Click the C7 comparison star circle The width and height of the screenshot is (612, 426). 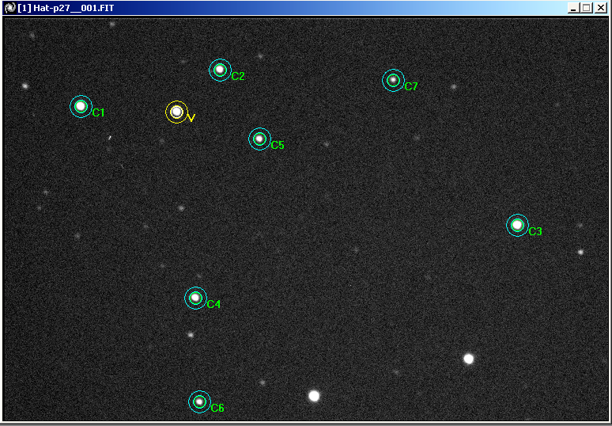pos(393,80)
